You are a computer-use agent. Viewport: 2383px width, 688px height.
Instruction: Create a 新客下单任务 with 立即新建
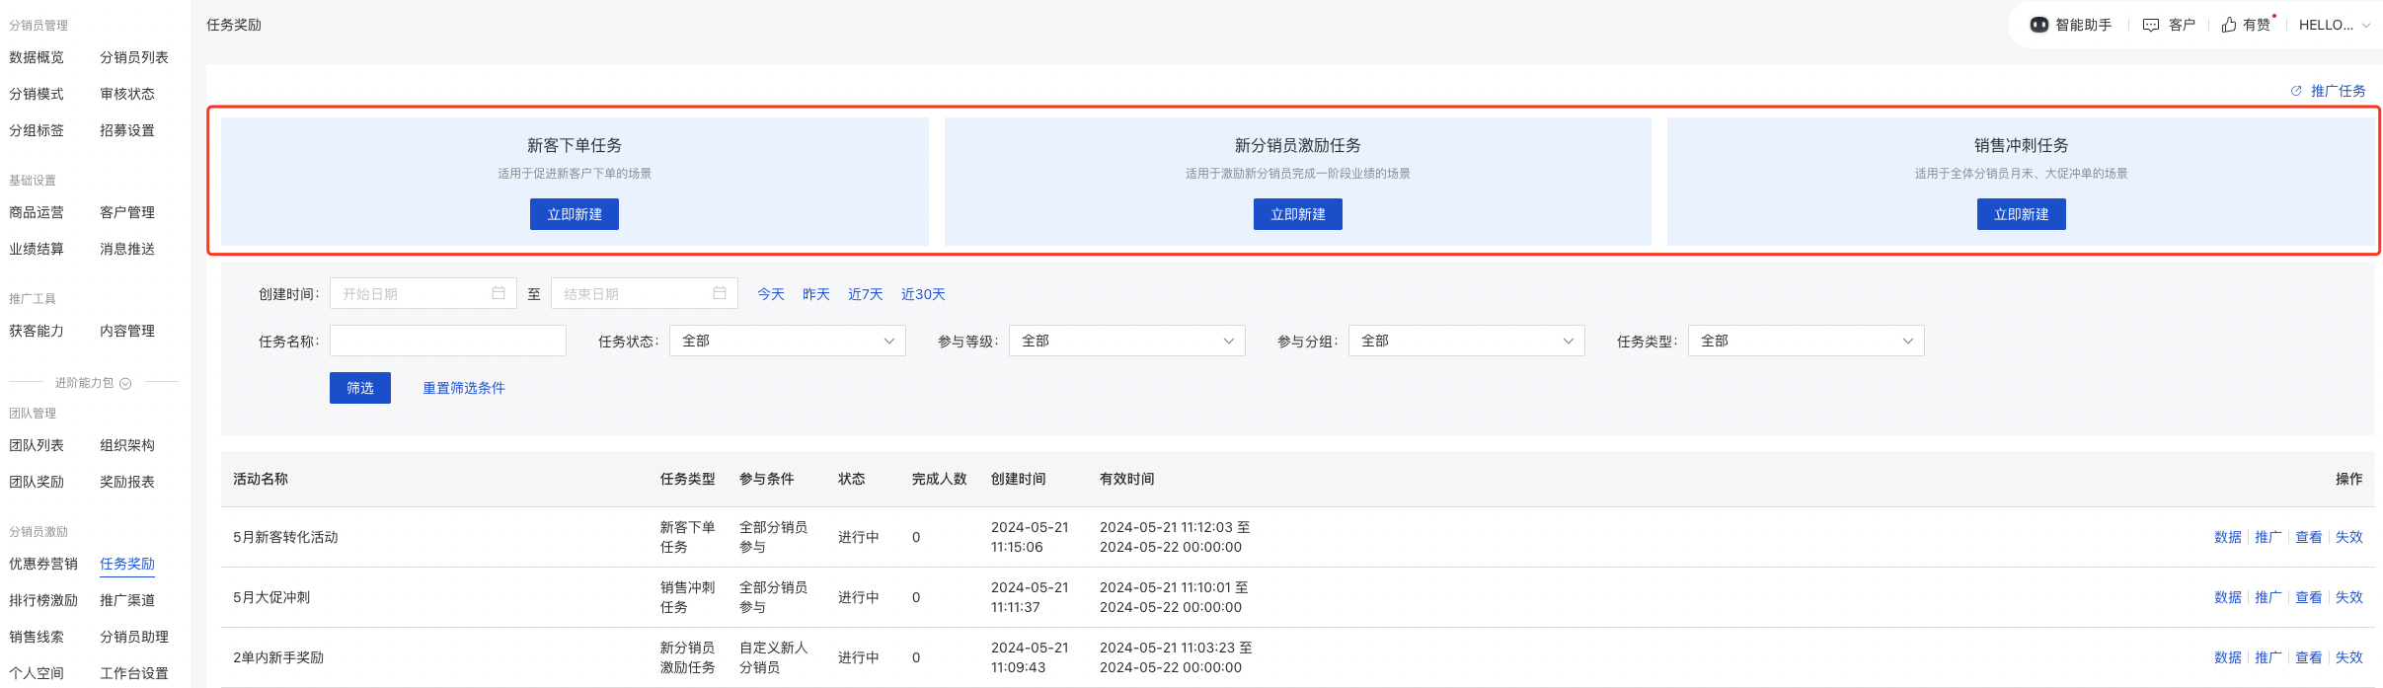point(575,214)
